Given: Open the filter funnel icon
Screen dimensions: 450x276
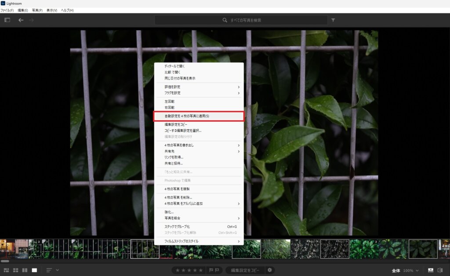Looking at the screenshot, I should click(333, 20).
